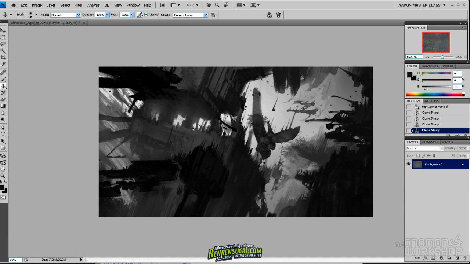Select the Clone Stamp tool in toolbox

(3, 86)
